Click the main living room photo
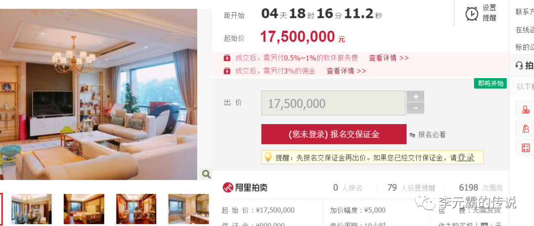The width and height of the screenshot is (534, 226). point(98,94)
